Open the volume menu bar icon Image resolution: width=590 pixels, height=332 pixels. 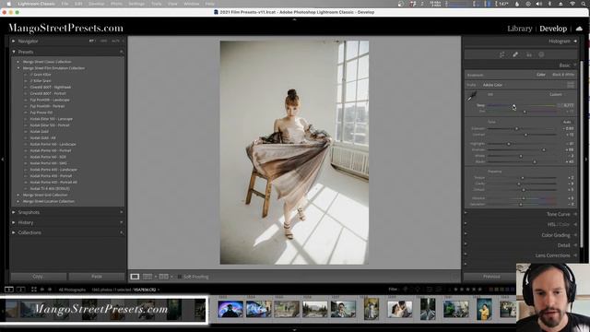[x=539, y=4]
